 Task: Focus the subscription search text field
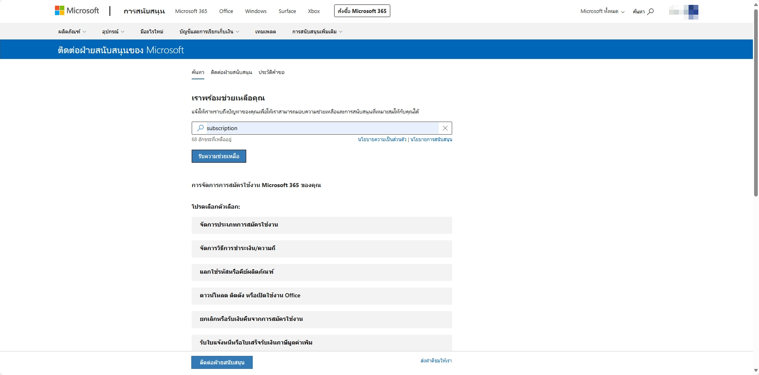pos(322,128)
